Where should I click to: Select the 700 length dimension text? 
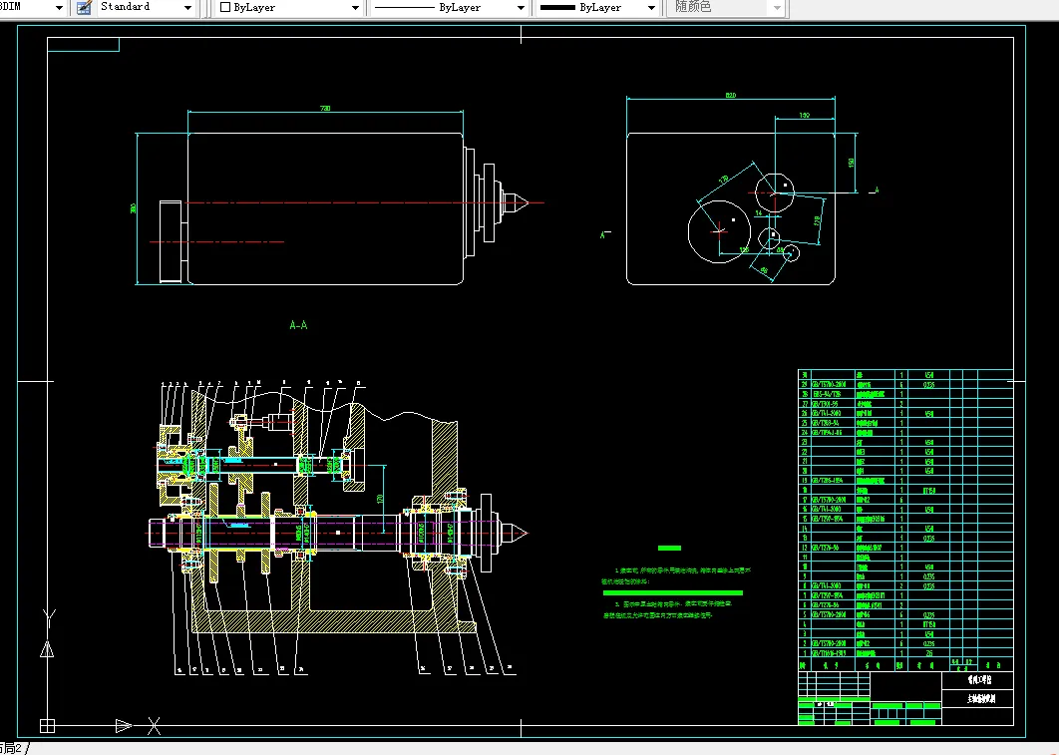pyautogui.click(x=324, y=108)
